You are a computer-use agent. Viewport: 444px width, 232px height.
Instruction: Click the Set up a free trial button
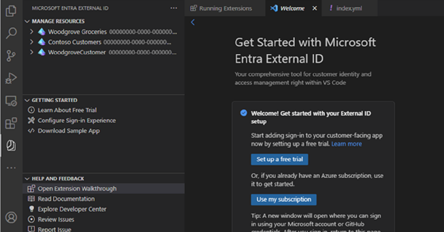[279, 159]
